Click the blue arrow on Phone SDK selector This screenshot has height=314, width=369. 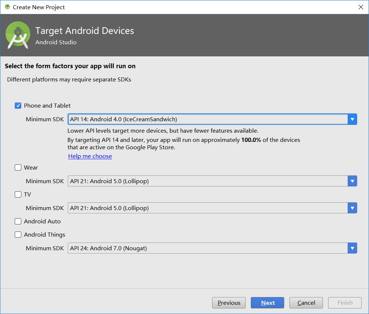coord(352,119)
